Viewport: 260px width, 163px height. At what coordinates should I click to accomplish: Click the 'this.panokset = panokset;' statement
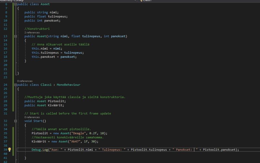54,57
